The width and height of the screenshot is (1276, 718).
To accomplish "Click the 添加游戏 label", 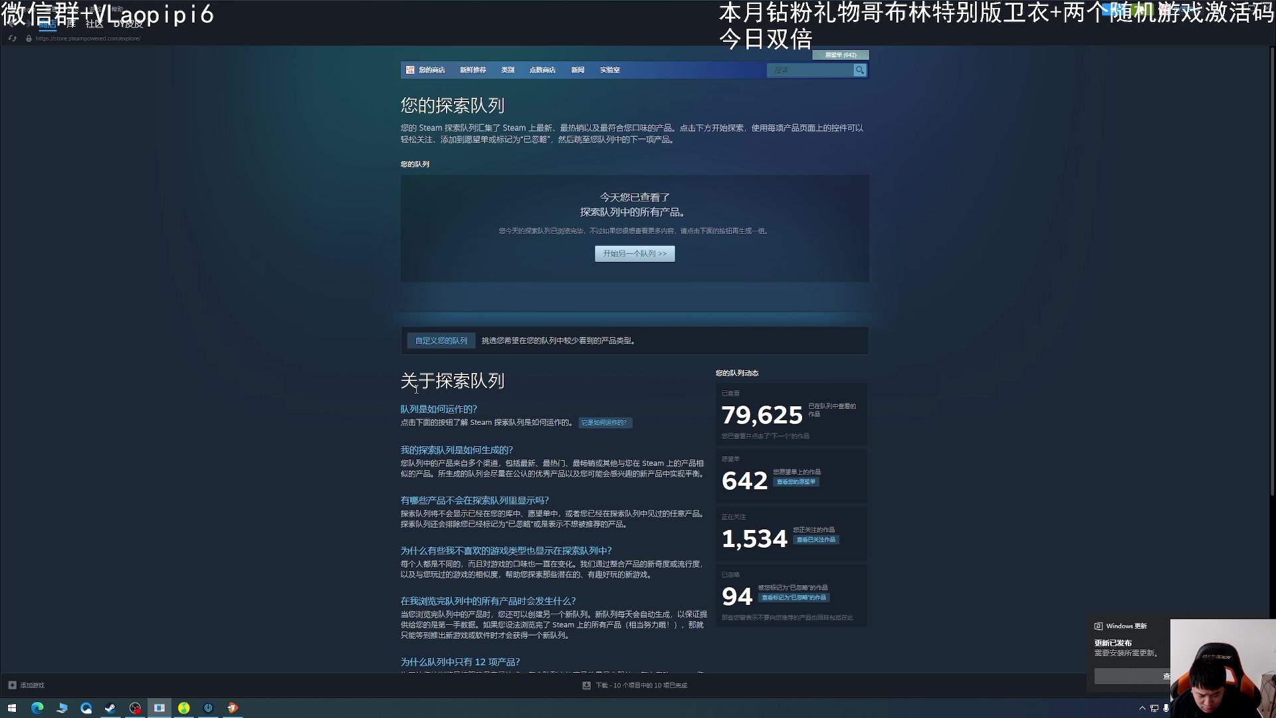I will [x=32, y=685].
